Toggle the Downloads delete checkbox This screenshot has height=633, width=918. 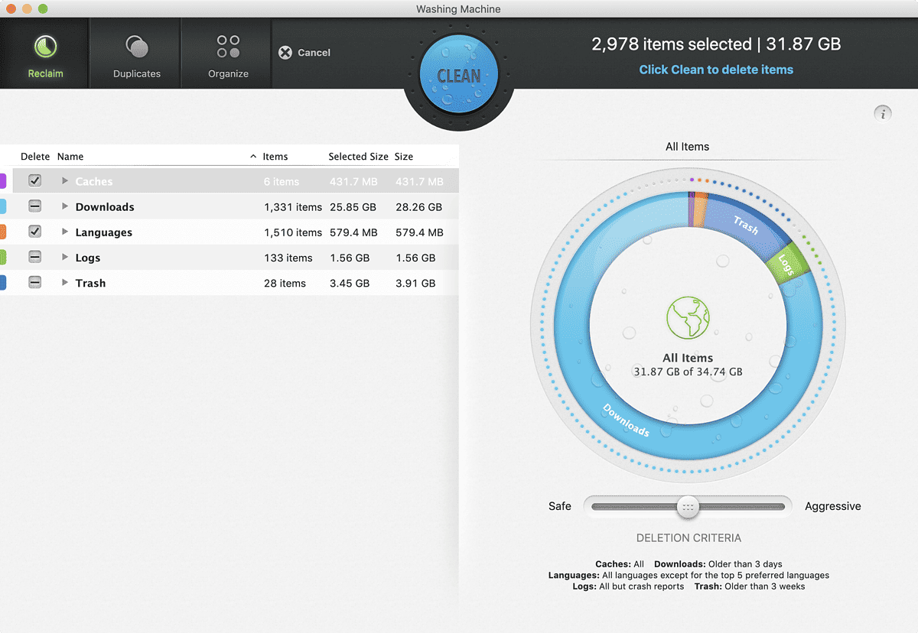pyautogui.click(x=34, y=206)
